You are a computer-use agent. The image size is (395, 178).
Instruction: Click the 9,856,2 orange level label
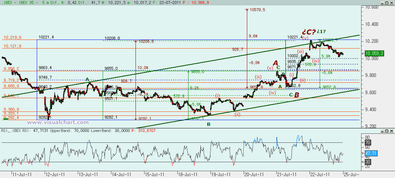click(11, 68)
